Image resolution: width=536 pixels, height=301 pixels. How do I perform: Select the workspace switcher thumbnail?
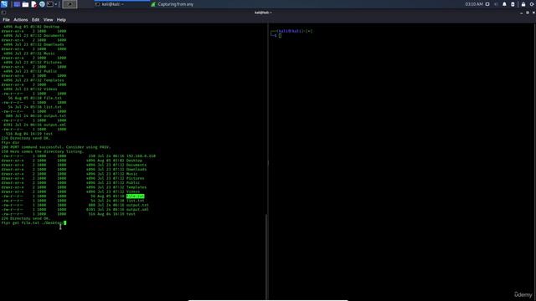pyautogui.click(x=70, y=4)
